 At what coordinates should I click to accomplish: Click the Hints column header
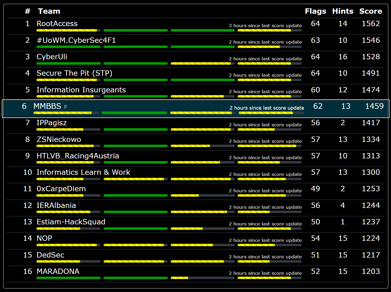[x=342, y=11]
